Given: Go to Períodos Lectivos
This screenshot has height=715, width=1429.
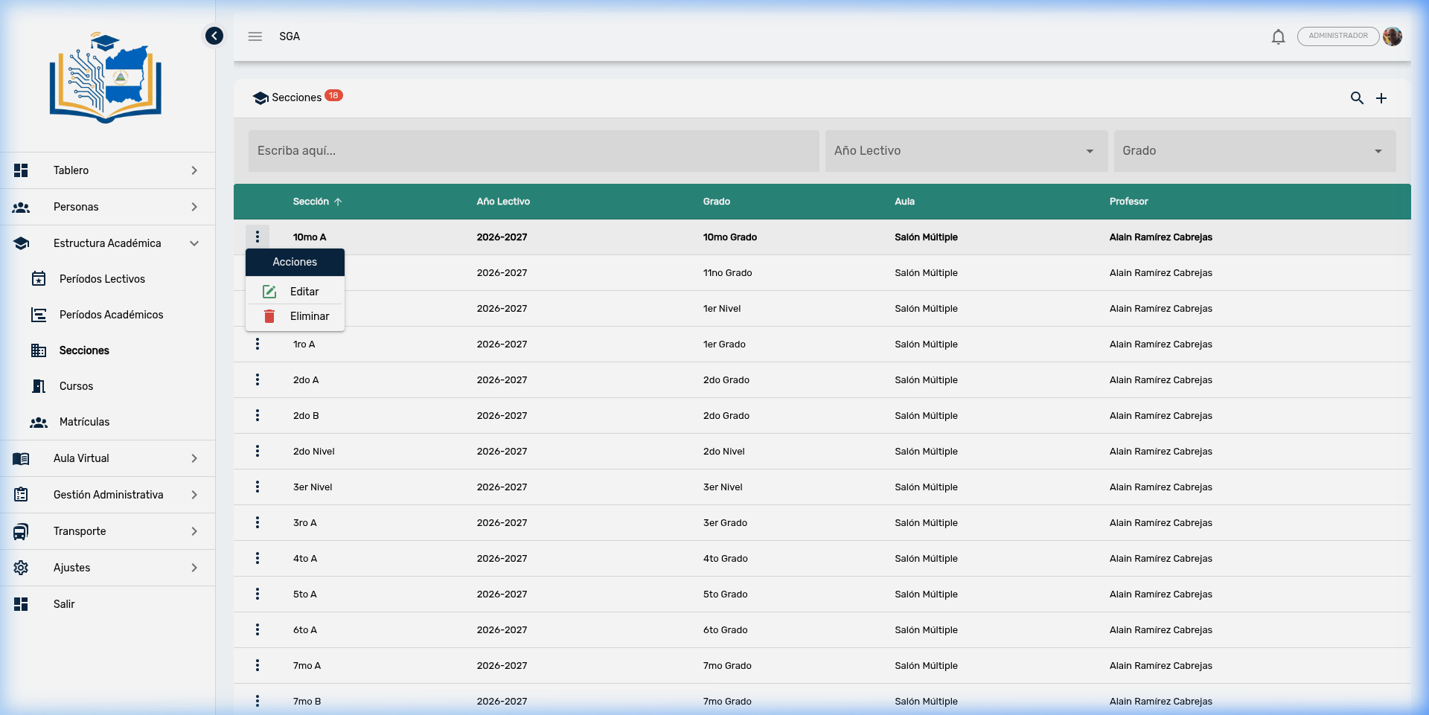Looking at the screenshot, I should [x=102, y=279].
